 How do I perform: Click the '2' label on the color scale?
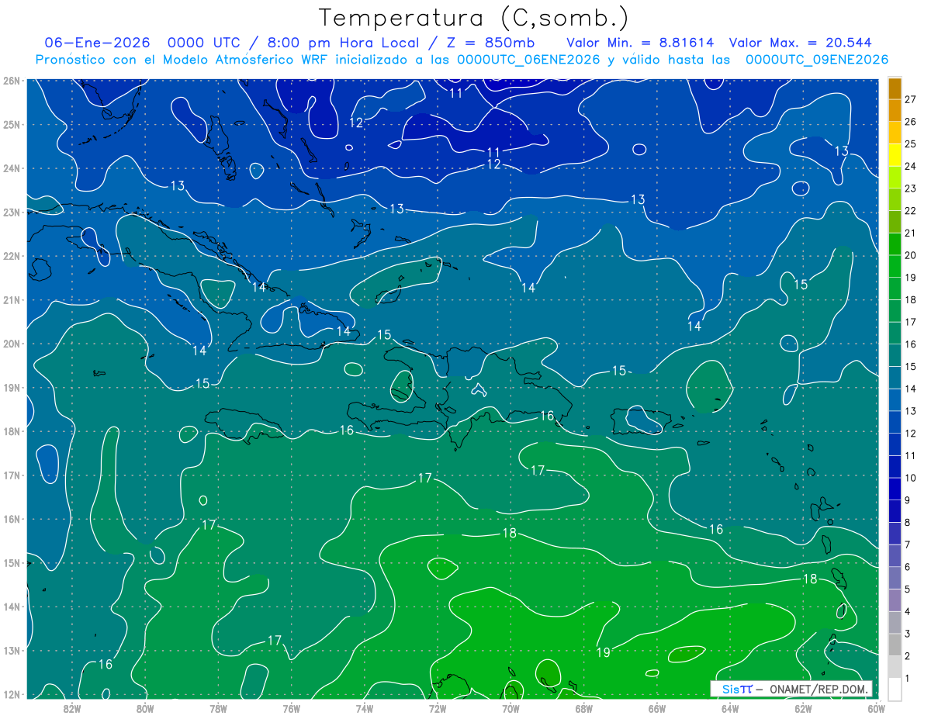908,656
